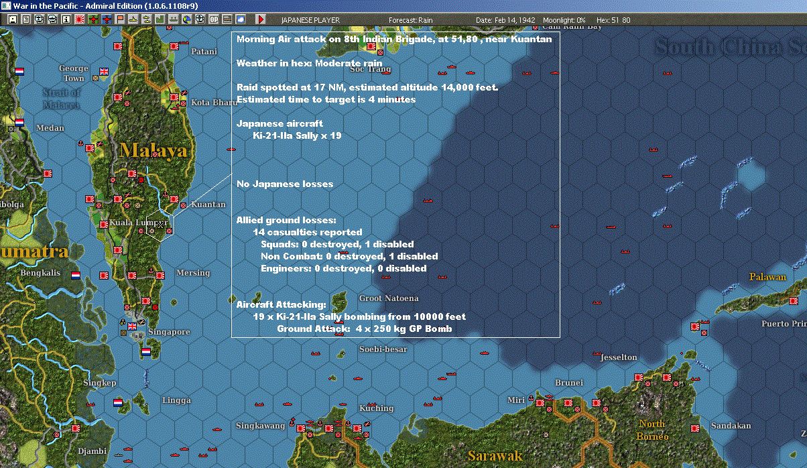Image resolution: width=807 pixels, height=468 pixels.
Task: Click the Japanese base icon at Brunei
Action: point(568,402)
